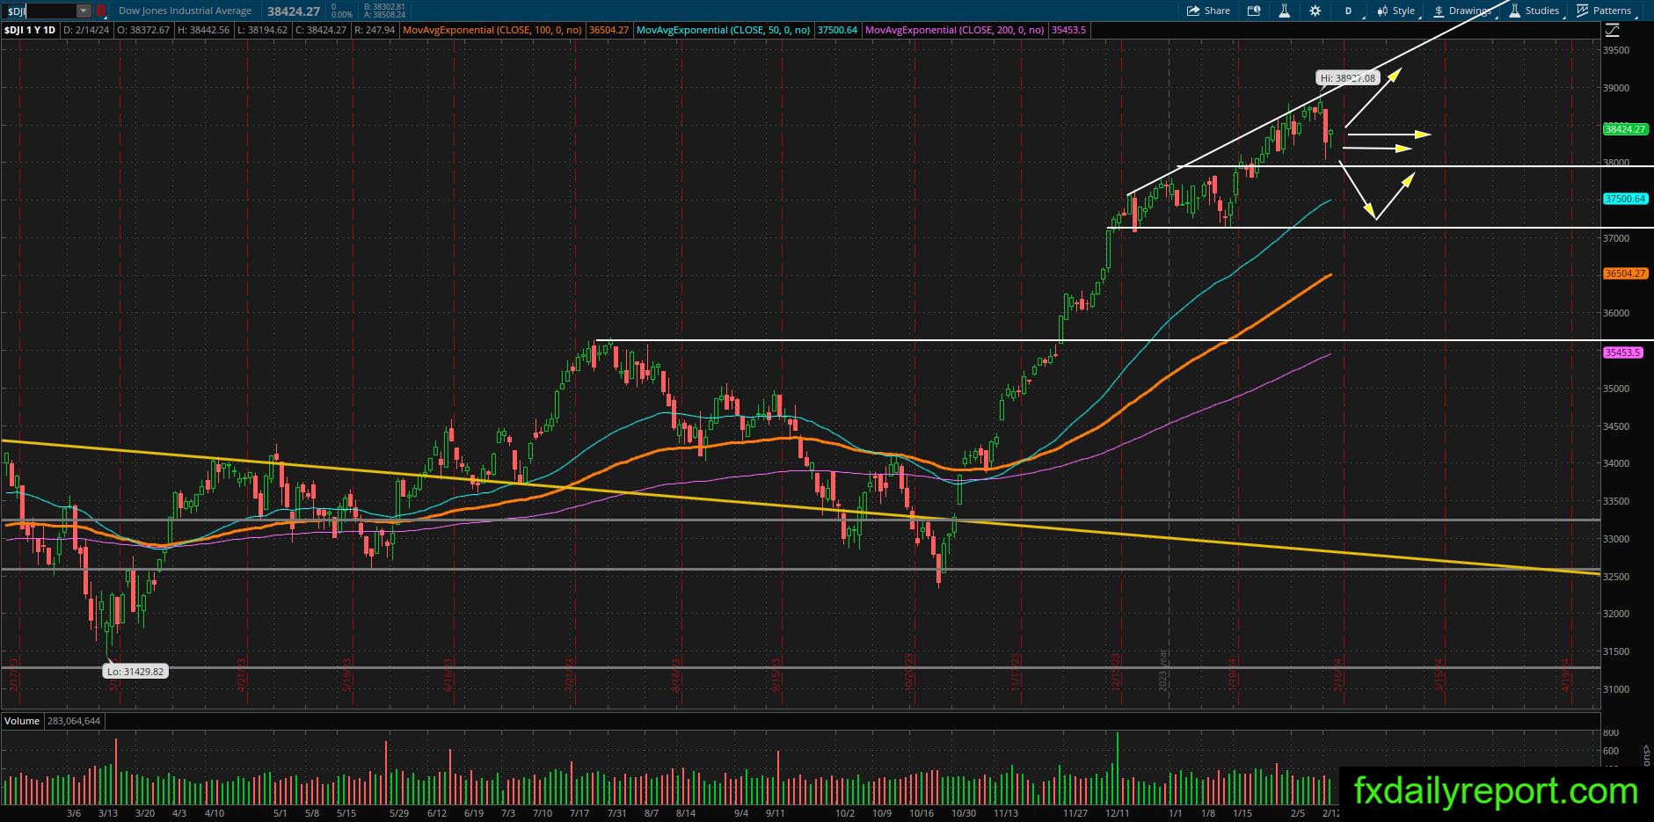This screenshot has width=1654, height=822.
Task: Open the symbol selector dropdown arrow
Action: click(x=84, y=11)
